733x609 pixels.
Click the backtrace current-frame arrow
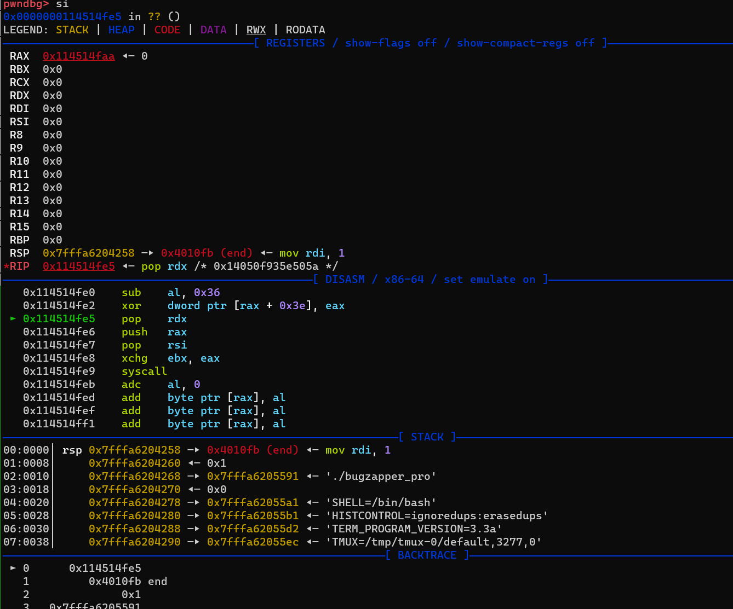(13, 569)
